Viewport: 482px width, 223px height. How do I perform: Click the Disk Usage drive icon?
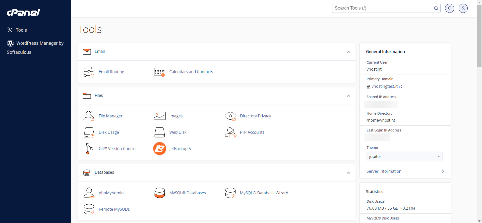tap(89, 132)
